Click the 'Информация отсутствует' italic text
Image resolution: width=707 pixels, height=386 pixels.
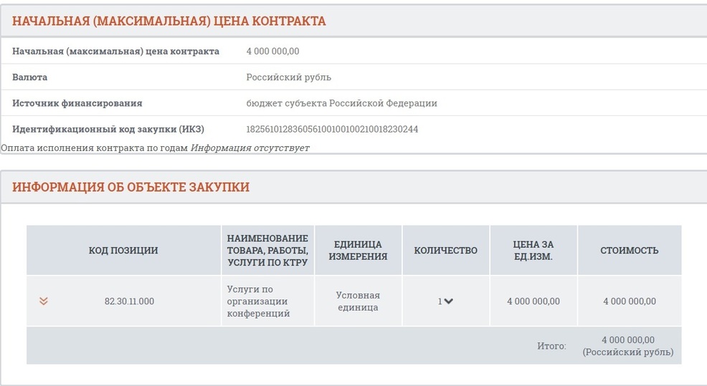(x=250, y=148)
